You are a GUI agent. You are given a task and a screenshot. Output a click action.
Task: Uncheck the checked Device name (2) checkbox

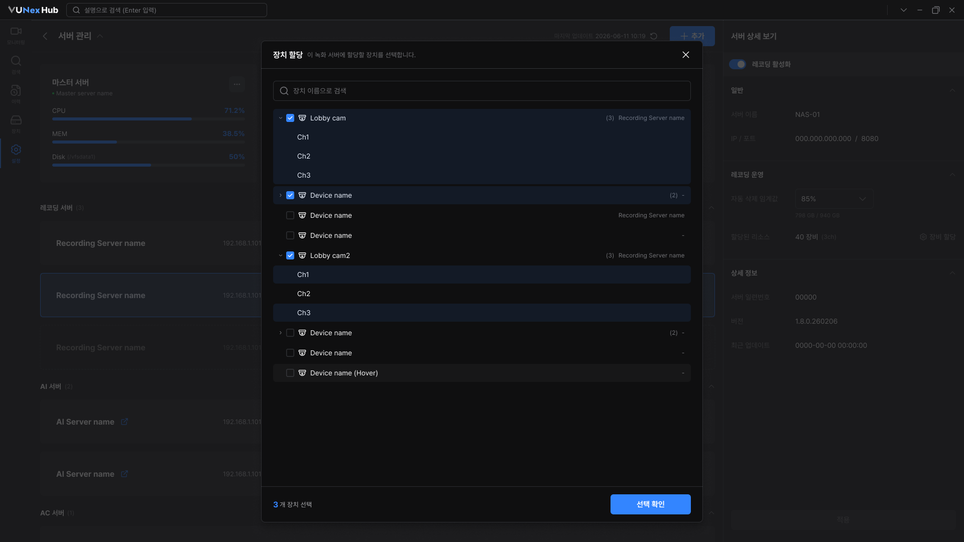[x=290, y=195]
